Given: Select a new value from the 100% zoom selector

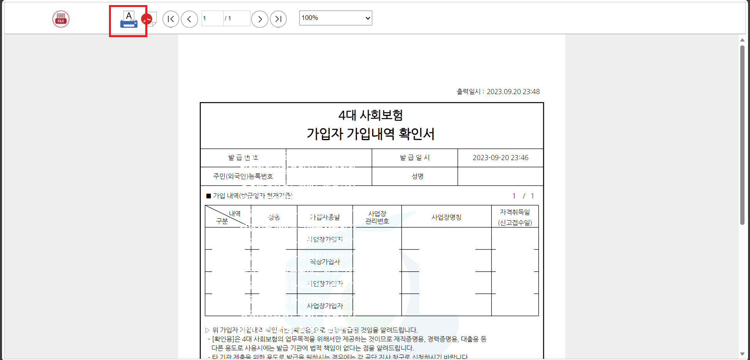Looking at the screenshot, I should pyautogui.click(x=335, y=18).
